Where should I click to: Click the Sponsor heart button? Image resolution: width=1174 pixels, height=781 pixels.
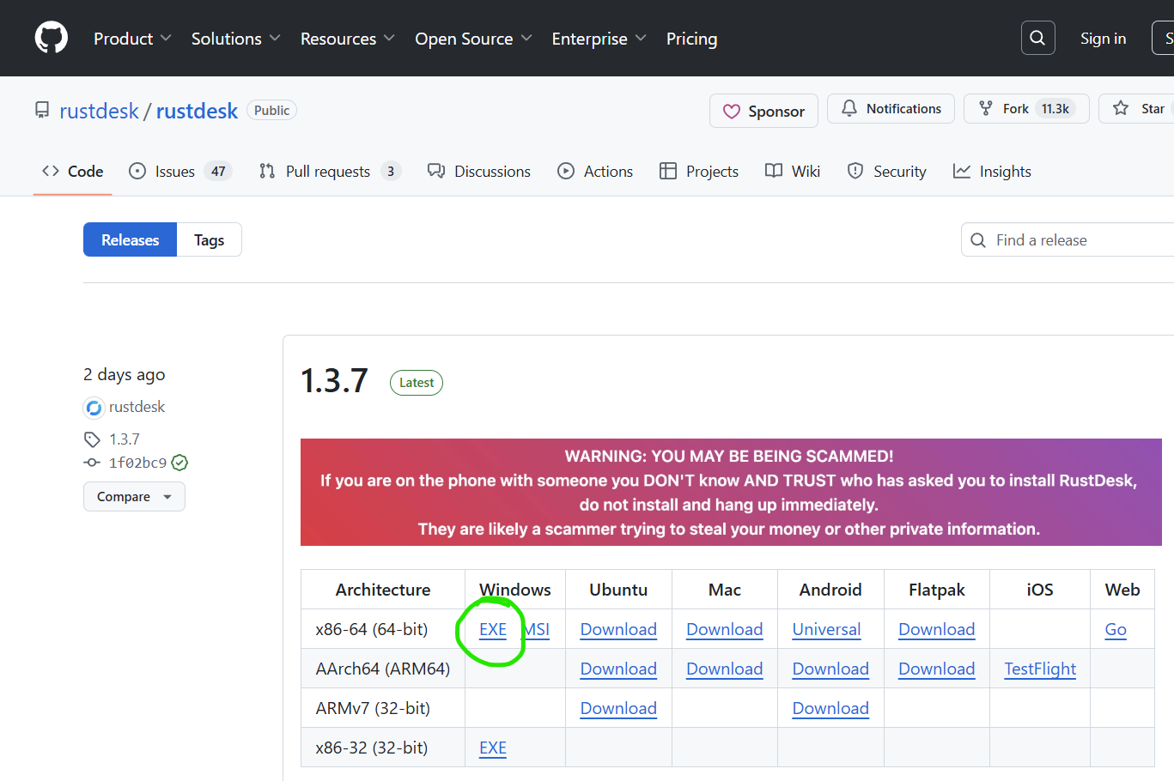[763, 111]
